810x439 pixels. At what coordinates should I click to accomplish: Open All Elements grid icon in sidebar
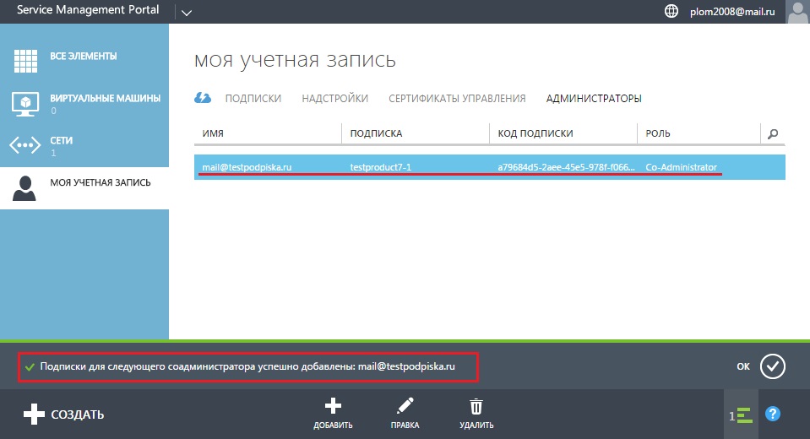tap(24, 62)
